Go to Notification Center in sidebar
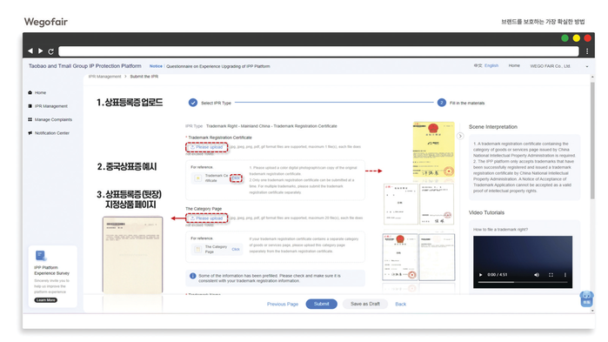 tap(49, 133)
